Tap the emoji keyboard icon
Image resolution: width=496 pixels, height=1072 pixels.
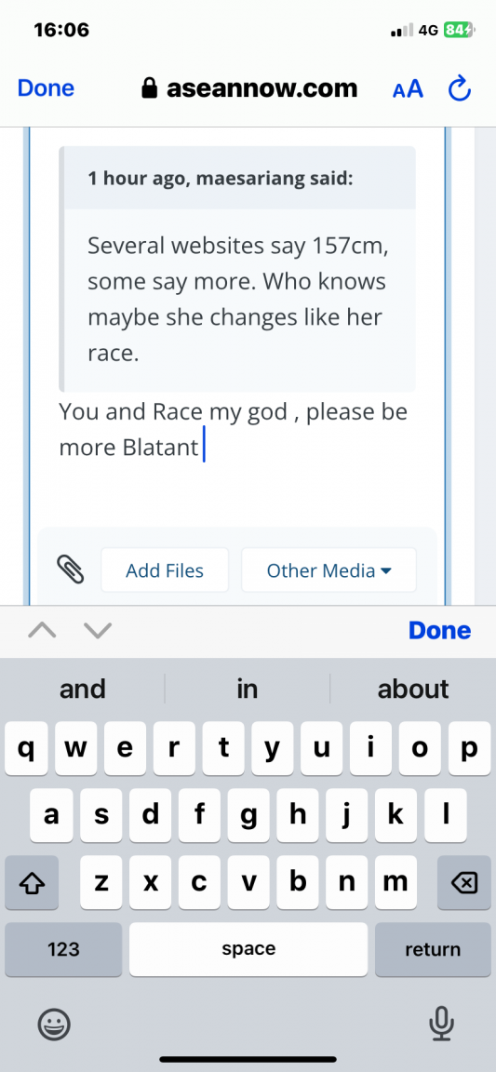click(x=54, y=1024)
